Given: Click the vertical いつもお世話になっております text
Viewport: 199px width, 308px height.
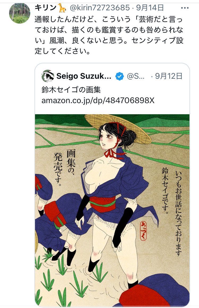Looking at the screenshot, I should coord(178,213).
